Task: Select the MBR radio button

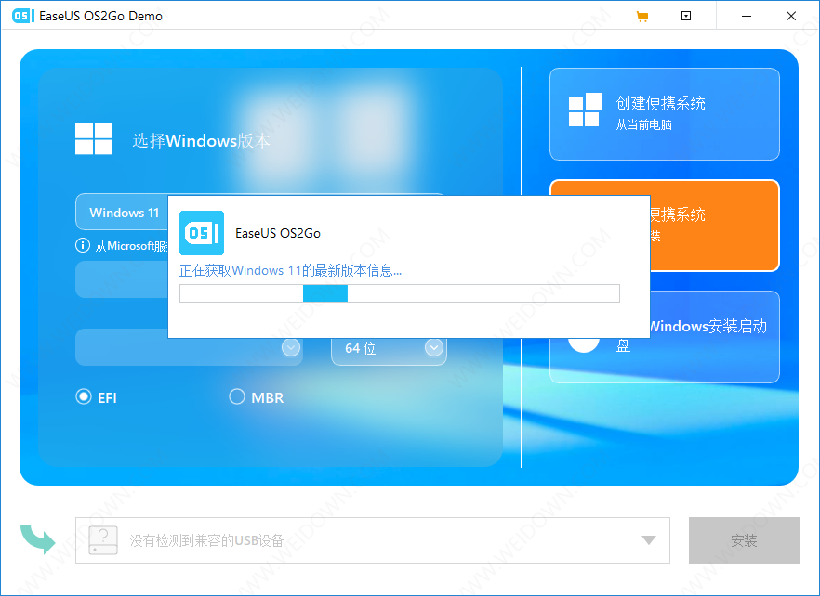Action: click(237, 397)
